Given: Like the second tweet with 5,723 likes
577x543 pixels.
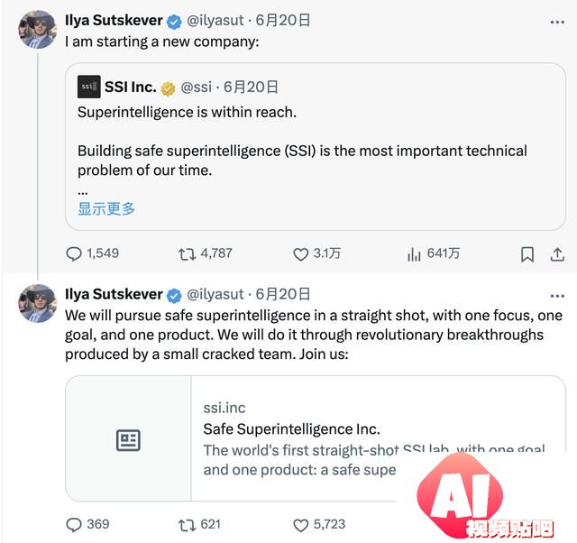Looking at the screenshot, I should [300, 525].
